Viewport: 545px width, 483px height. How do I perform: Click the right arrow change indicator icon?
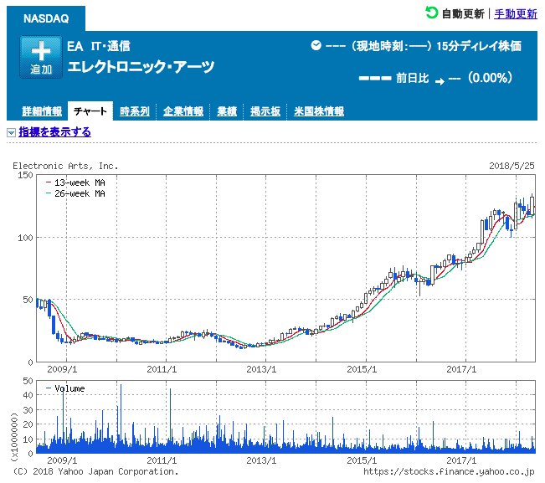[440, 82]
